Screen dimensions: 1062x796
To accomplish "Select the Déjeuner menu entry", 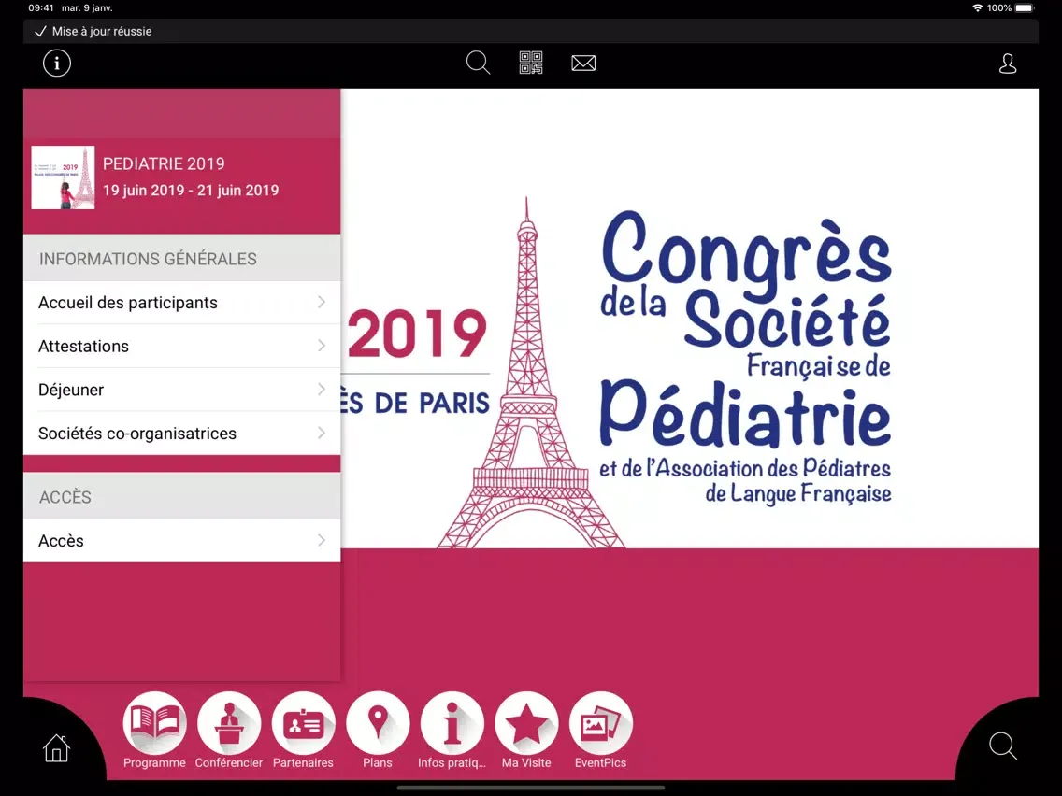I will pyautogui.click(x=182, y=390).
